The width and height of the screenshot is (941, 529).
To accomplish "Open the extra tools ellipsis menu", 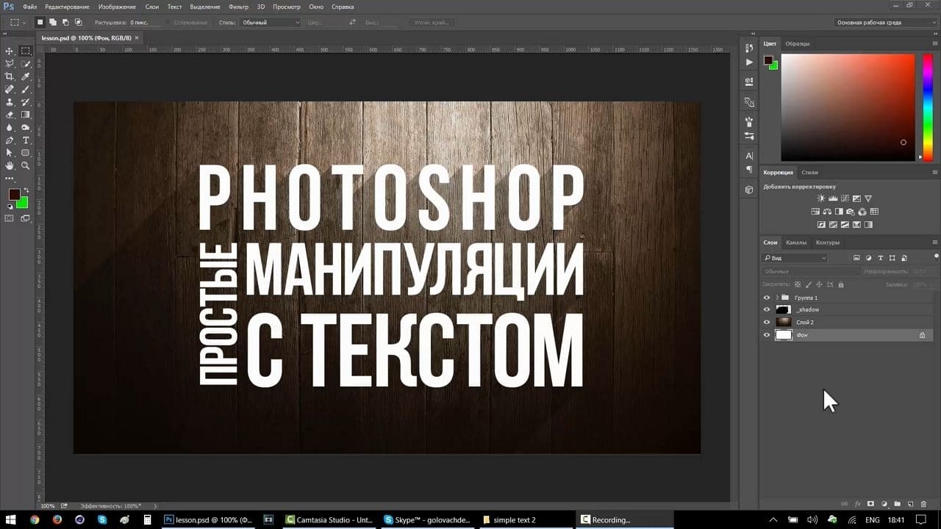I will tap(10, 179).
